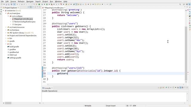Fold the method at line 20
This screenshot has height=107, width=191.
tap(46, 23)
